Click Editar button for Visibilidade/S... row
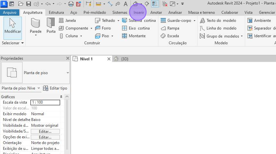Screen dimensions: 276x154 45,131
